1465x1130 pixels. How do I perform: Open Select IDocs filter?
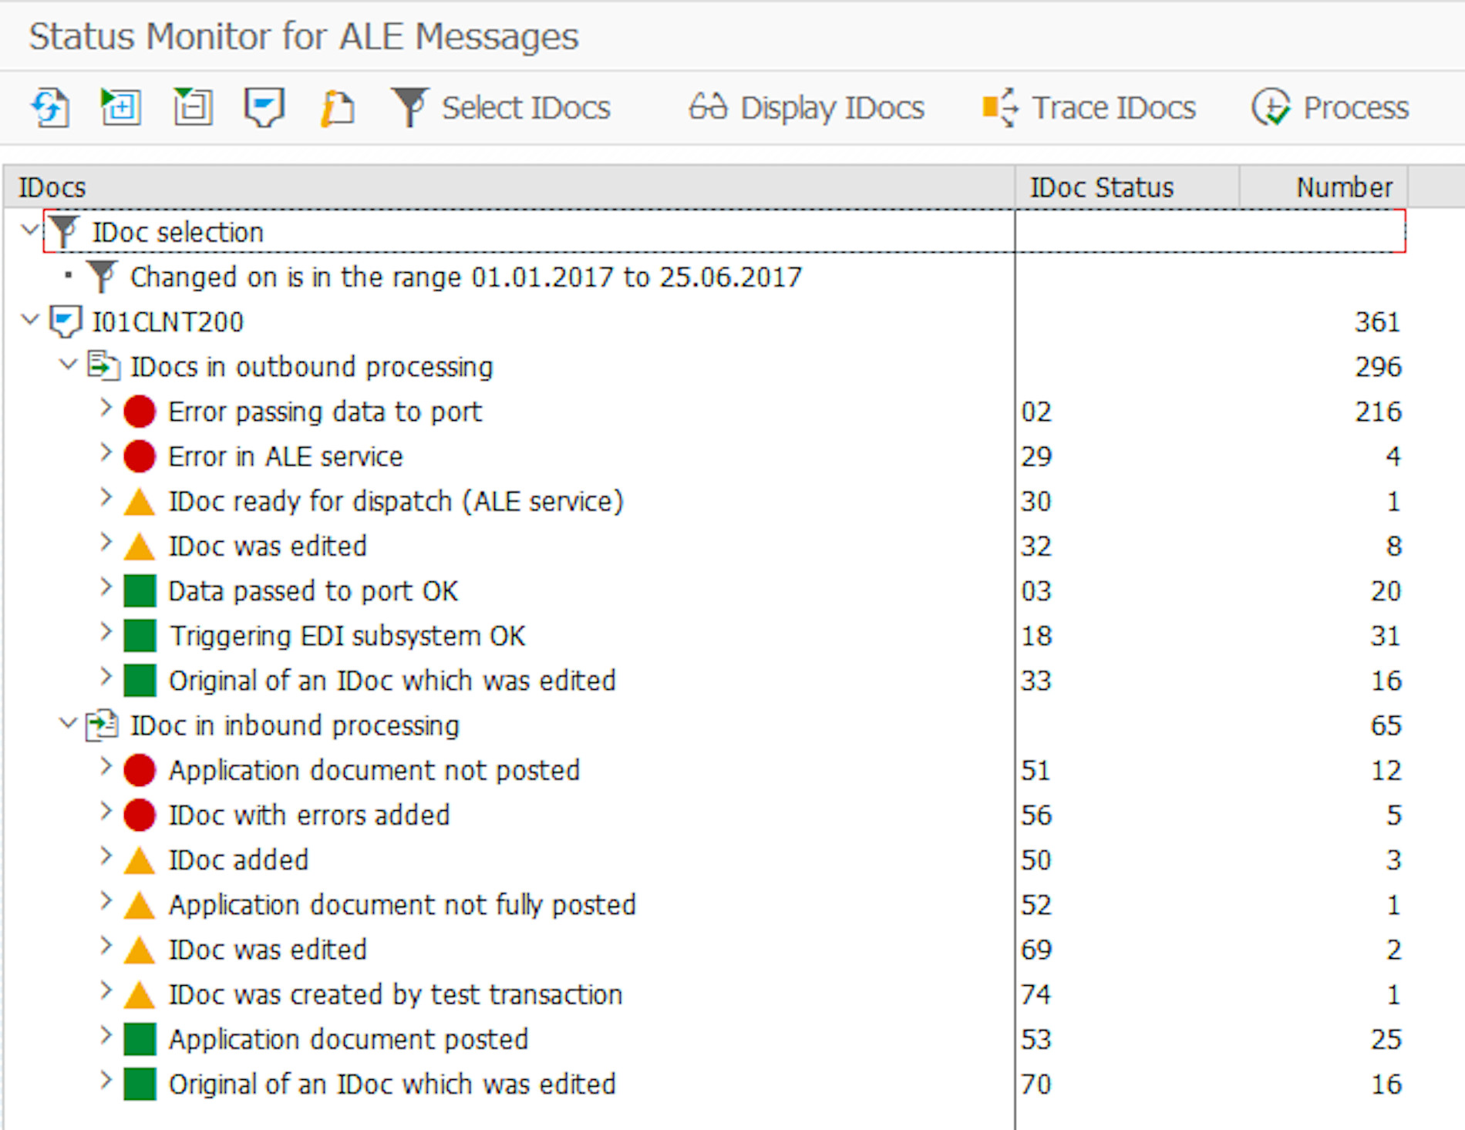pos(501,107)
